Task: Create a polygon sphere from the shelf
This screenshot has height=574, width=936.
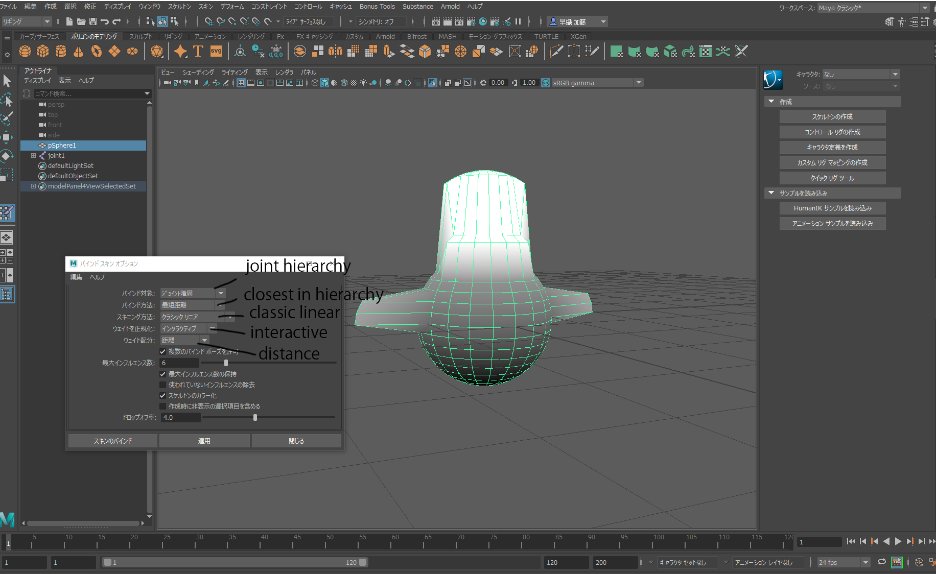Action: tap(25, 51)
